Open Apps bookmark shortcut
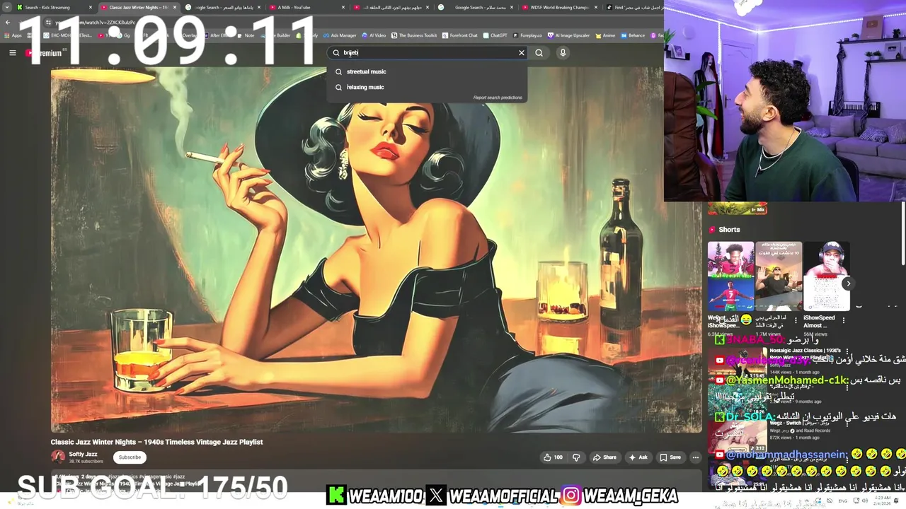This screenshot has width=906, height=509. coord(13,35)
